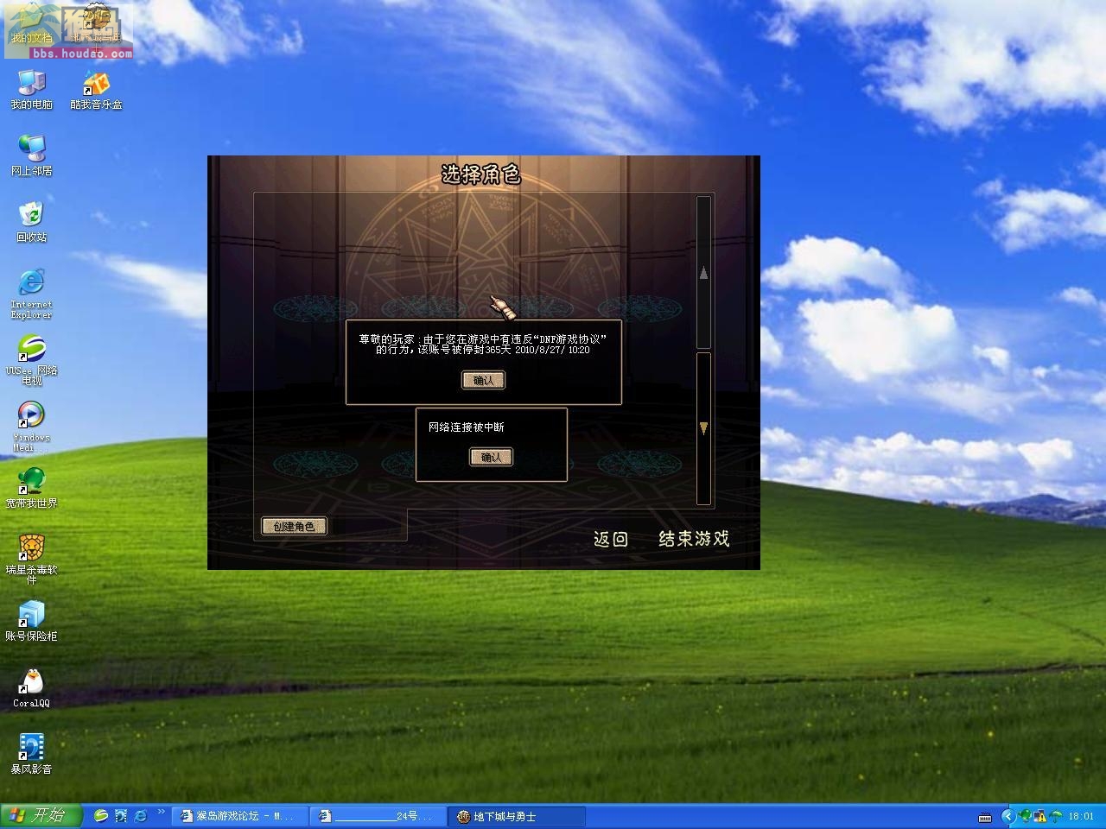This screenshot has height=829, width=1106.
Task: Open the UUSee 网络电视 desktop icon
Action: point(32,359)
